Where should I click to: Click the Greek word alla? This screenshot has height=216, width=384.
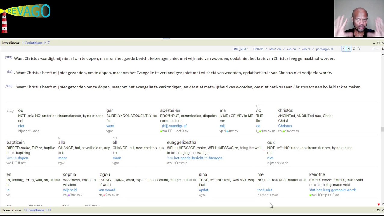62,142
